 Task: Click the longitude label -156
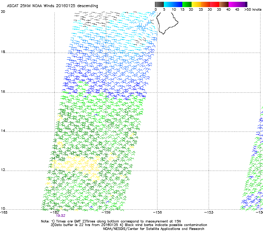157,213
